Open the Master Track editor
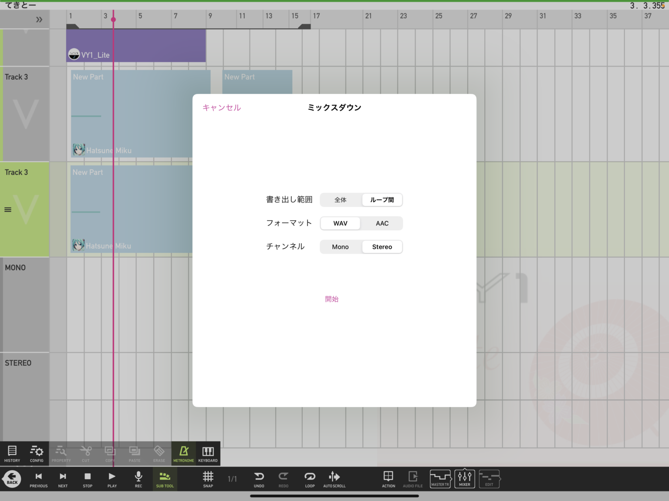 coord(440,478)
